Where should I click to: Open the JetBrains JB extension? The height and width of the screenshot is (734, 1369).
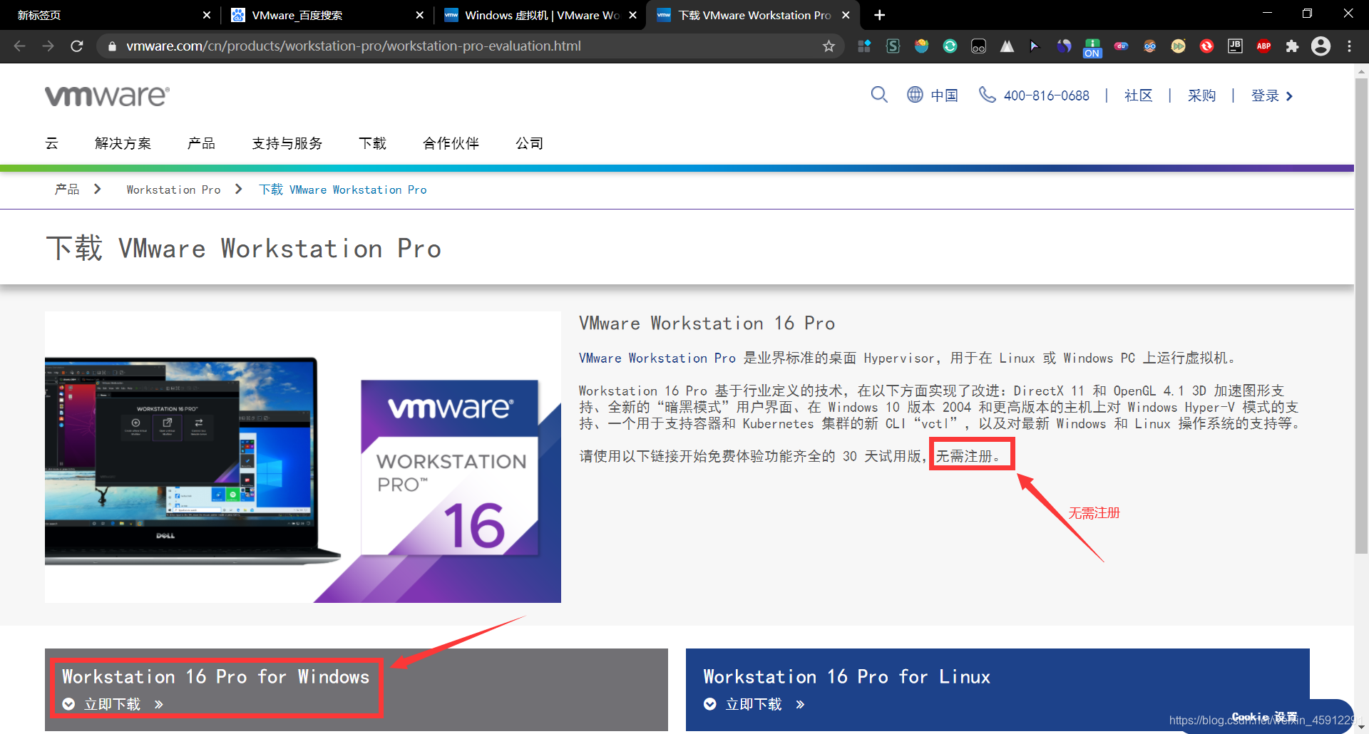1235,46
